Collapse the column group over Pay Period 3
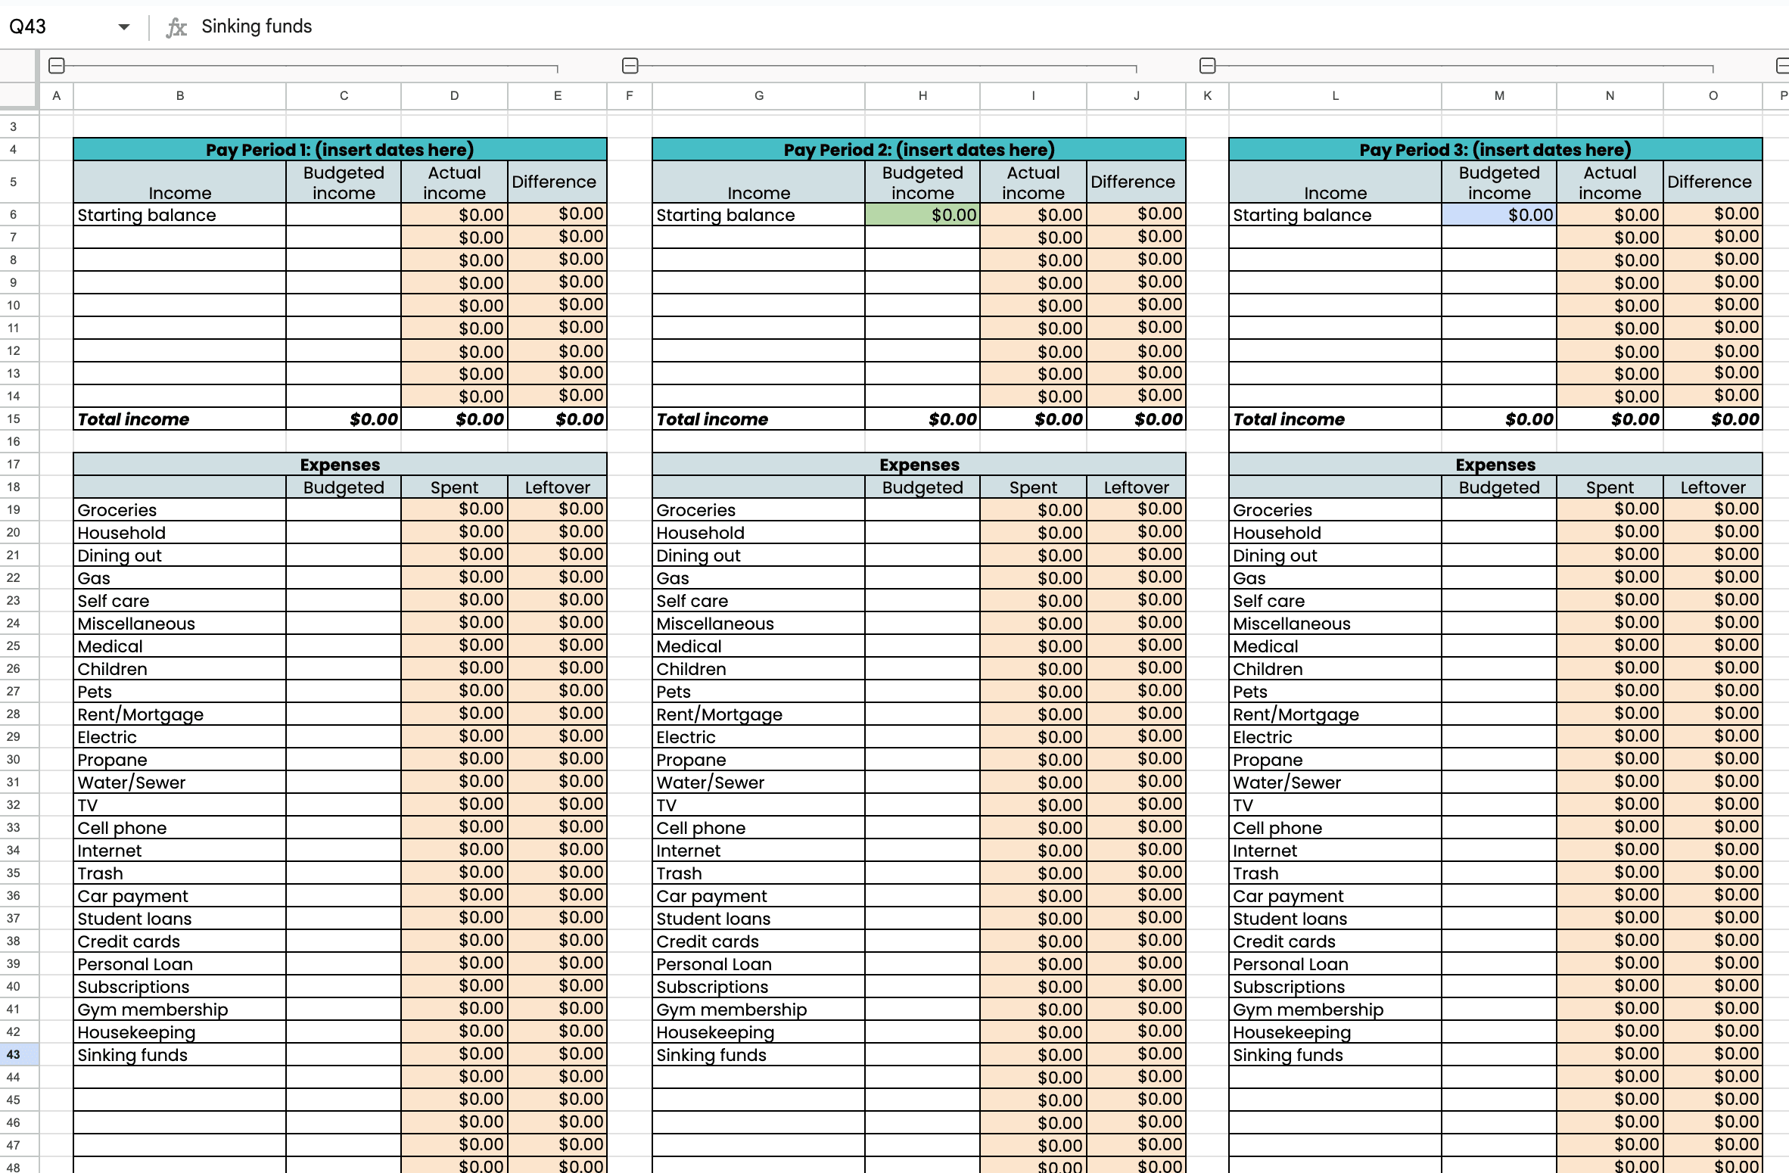 coord(1208,66)
